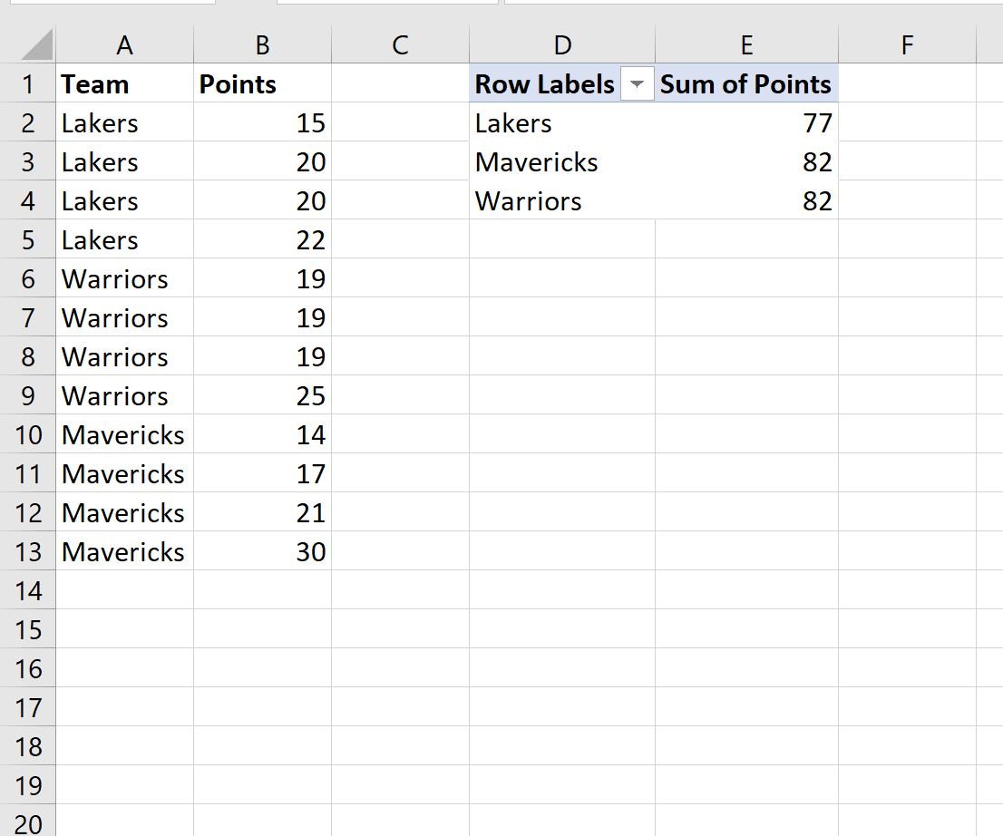Select cell B10 with value 14
The image size is (1003, 836).
tap(262, 435)
